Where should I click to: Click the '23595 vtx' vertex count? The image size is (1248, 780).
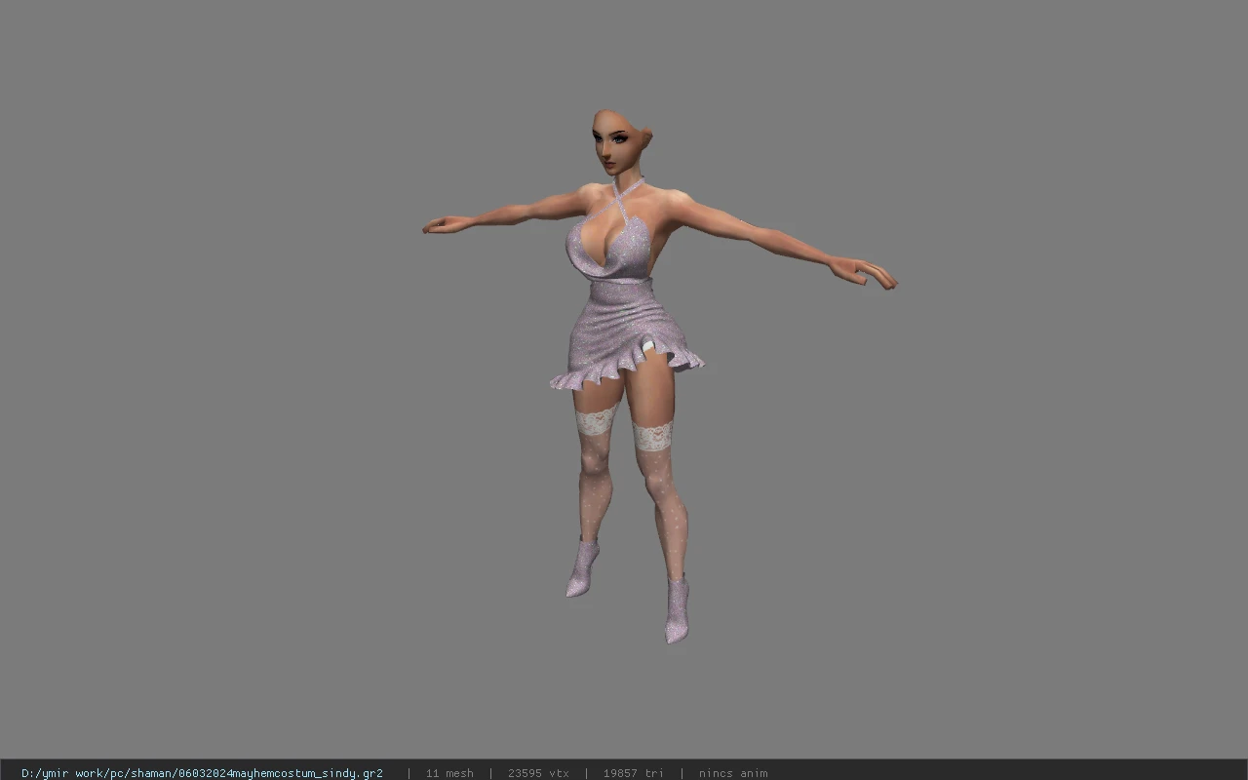pyautogui.click(x=538, y=773)
